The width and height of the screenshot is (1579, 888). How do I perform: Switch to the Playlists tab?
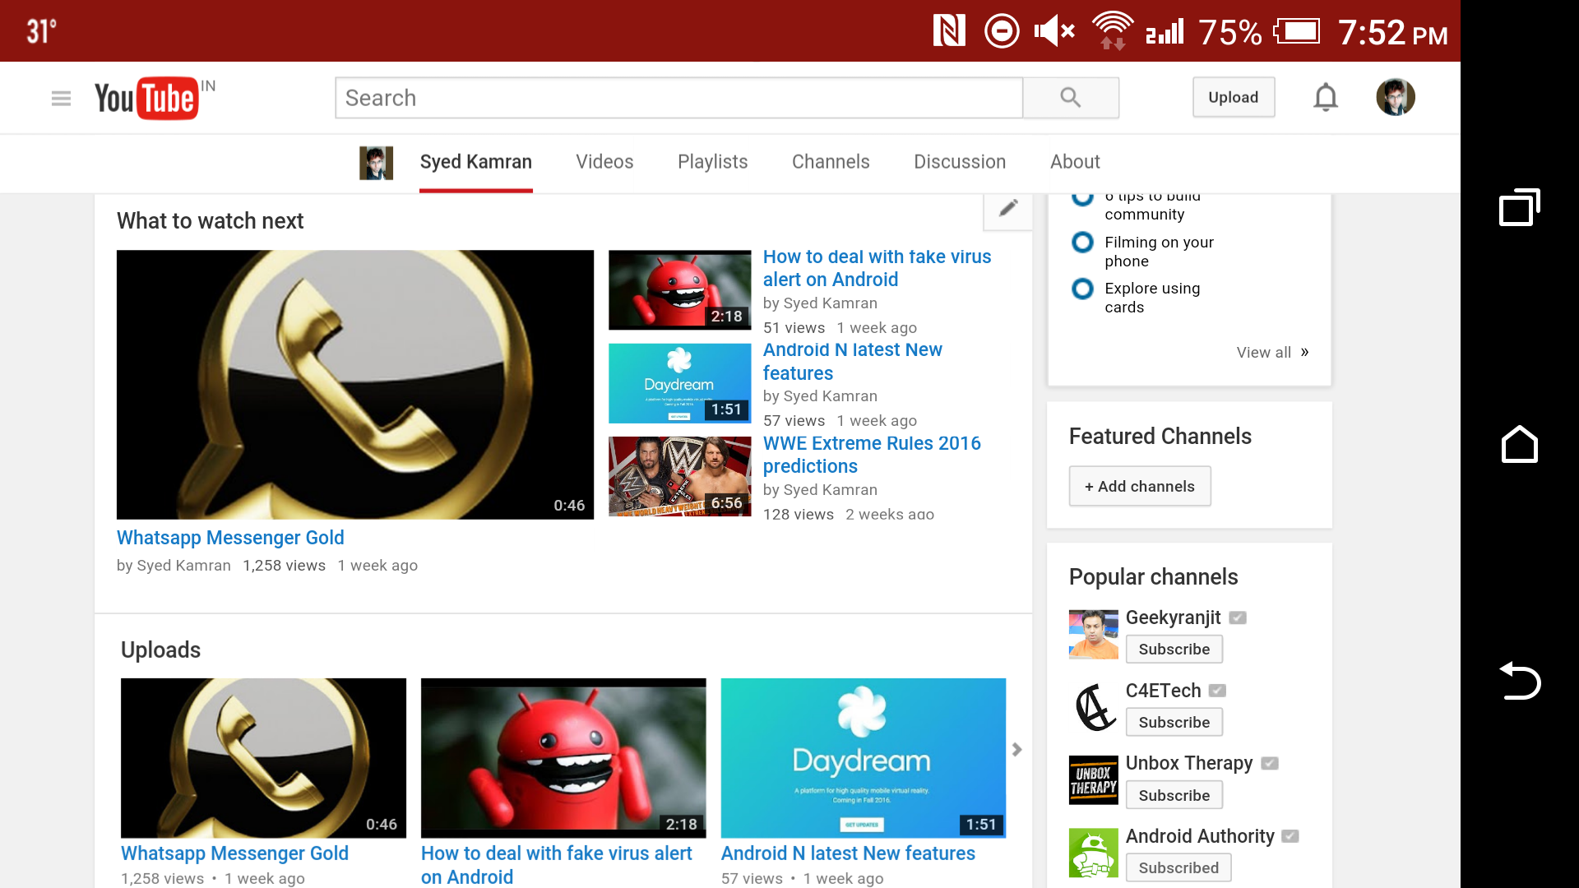(712, 162)
